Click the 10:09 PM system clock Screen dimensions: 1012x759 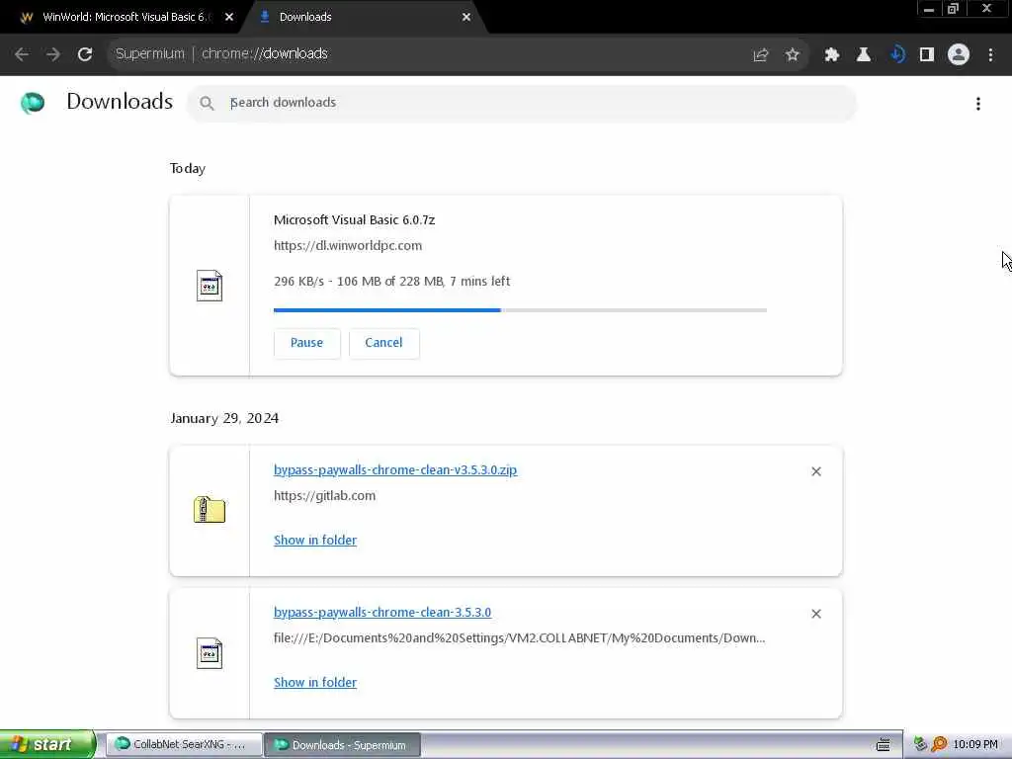pyautogui.click(x=975, y=745)
